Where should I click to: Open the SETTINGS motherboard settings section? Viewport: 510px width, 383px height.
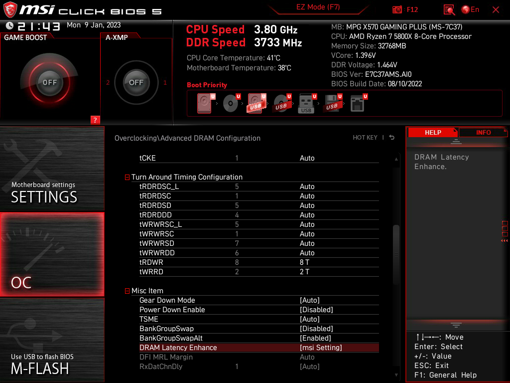pyautogui.click(x=52, y=169)
